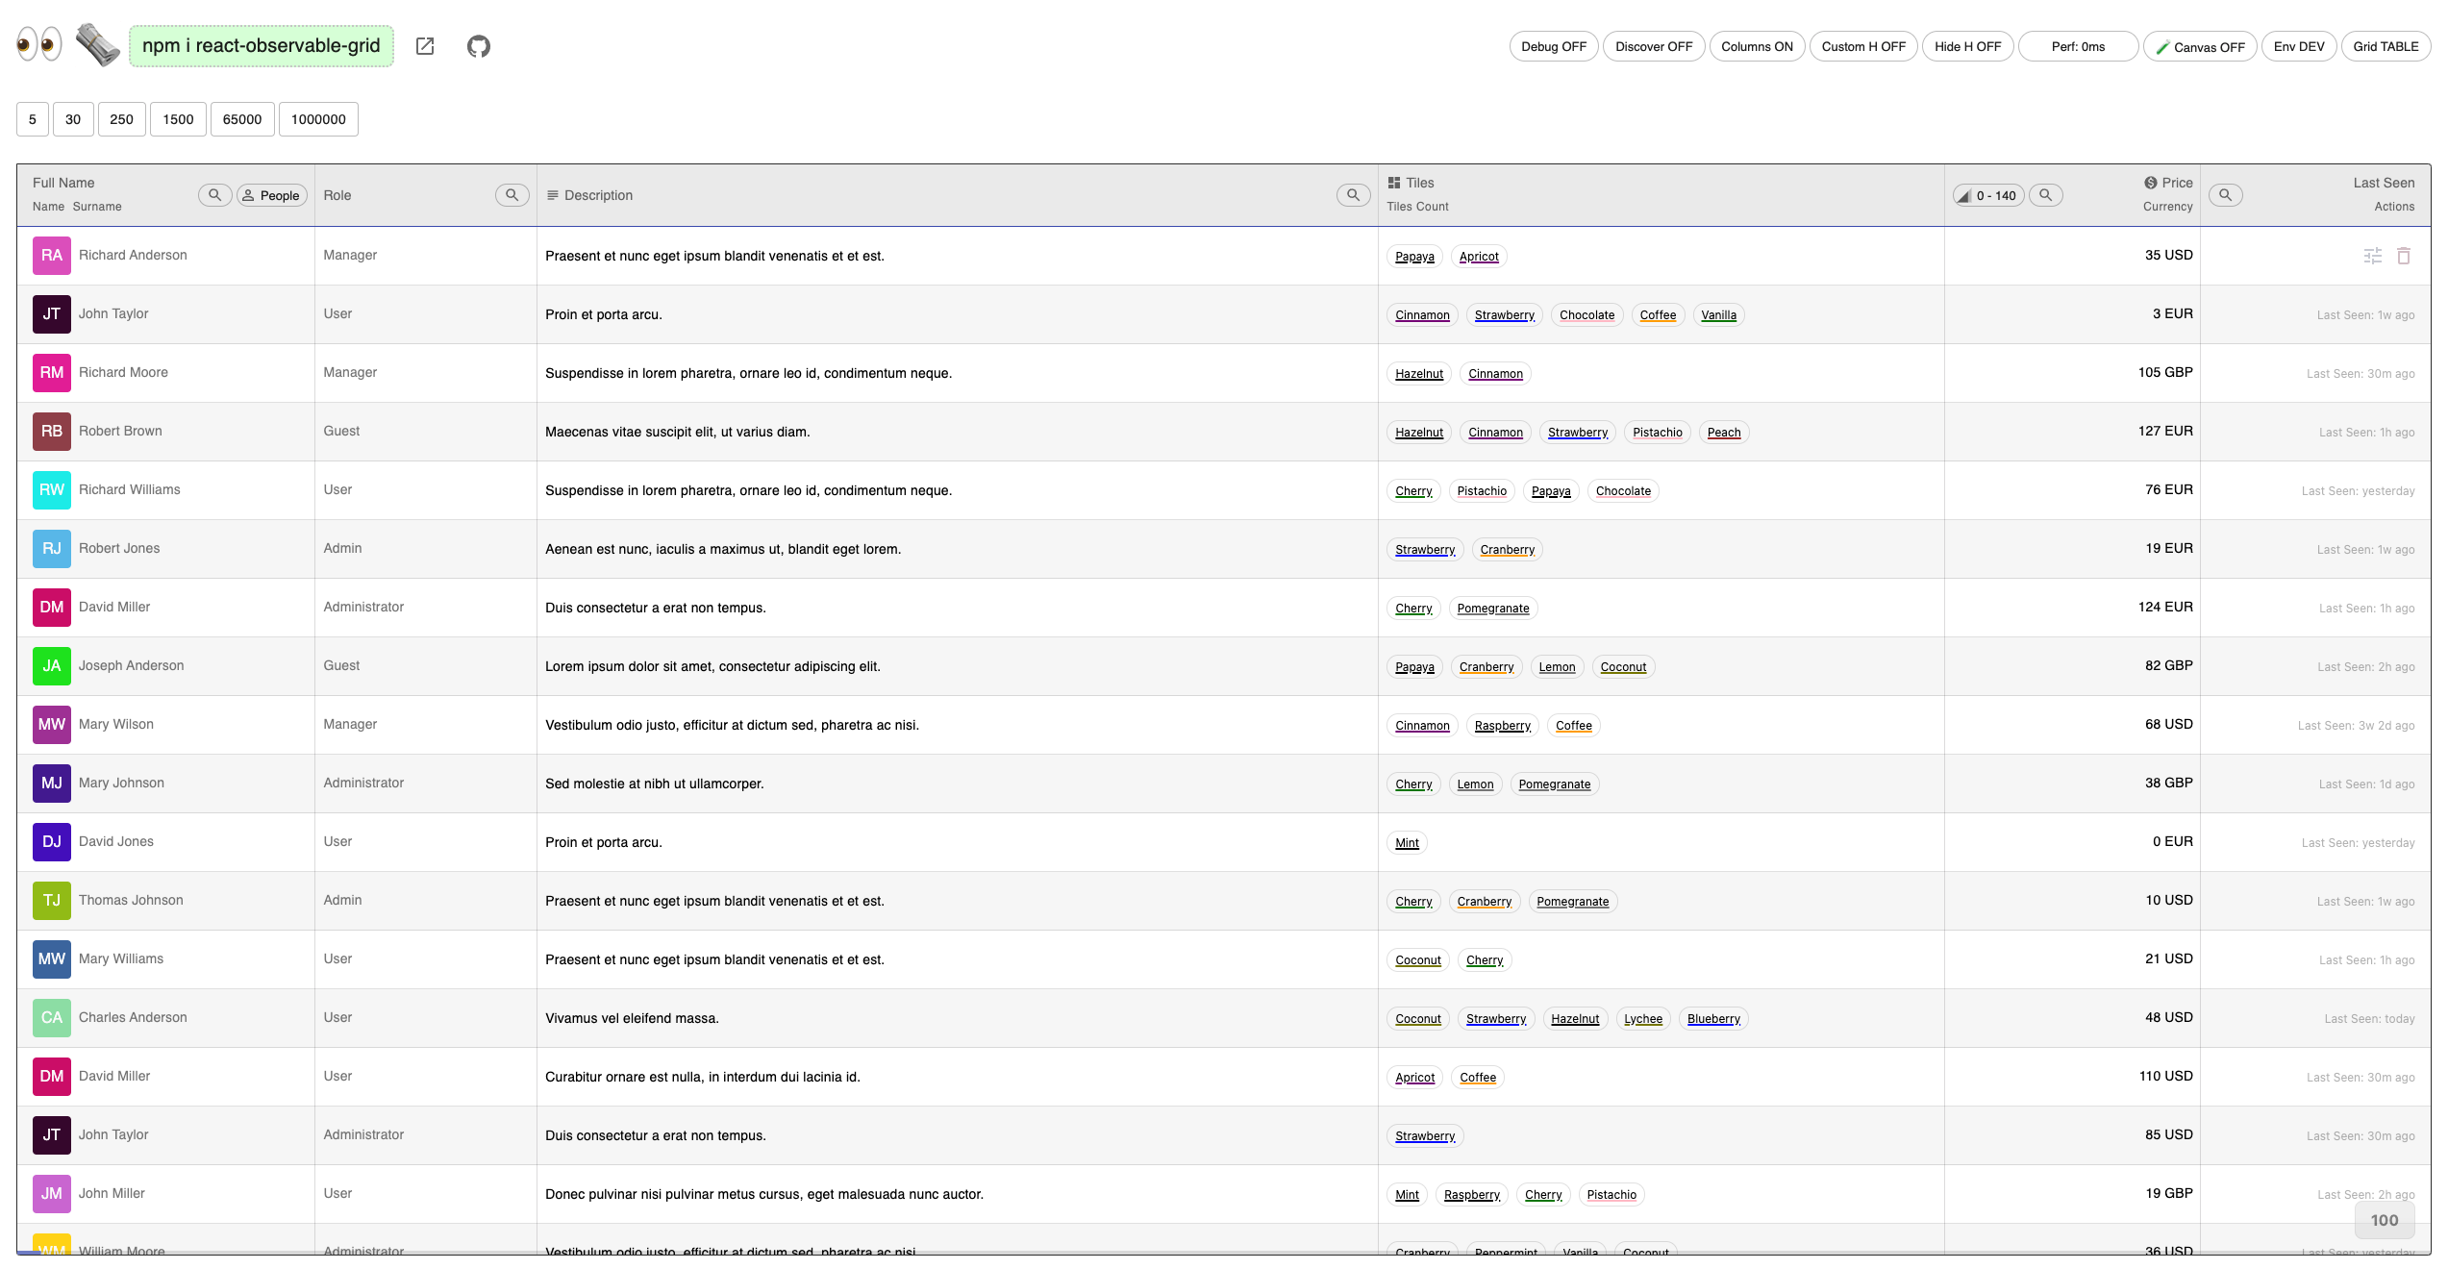Image resolution: width=2448 pixels, height=1269 pixels.
Task: Open the adjust settings icon for Richard Anderson
Action: [2373, 256]
